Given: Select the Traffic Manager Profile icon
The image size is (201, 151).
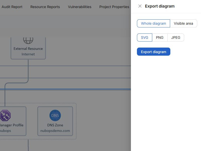Looking at the screenshot, I should pos(5,115).
